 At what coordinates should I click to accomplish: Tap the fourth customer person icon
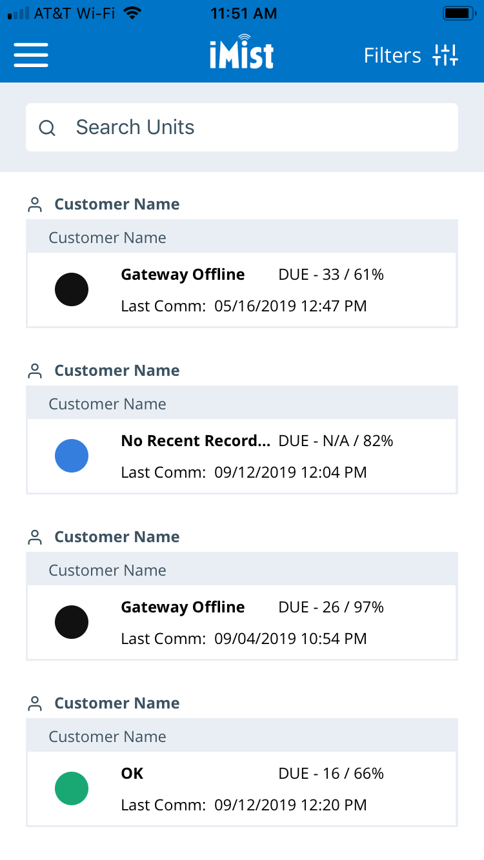35,704
